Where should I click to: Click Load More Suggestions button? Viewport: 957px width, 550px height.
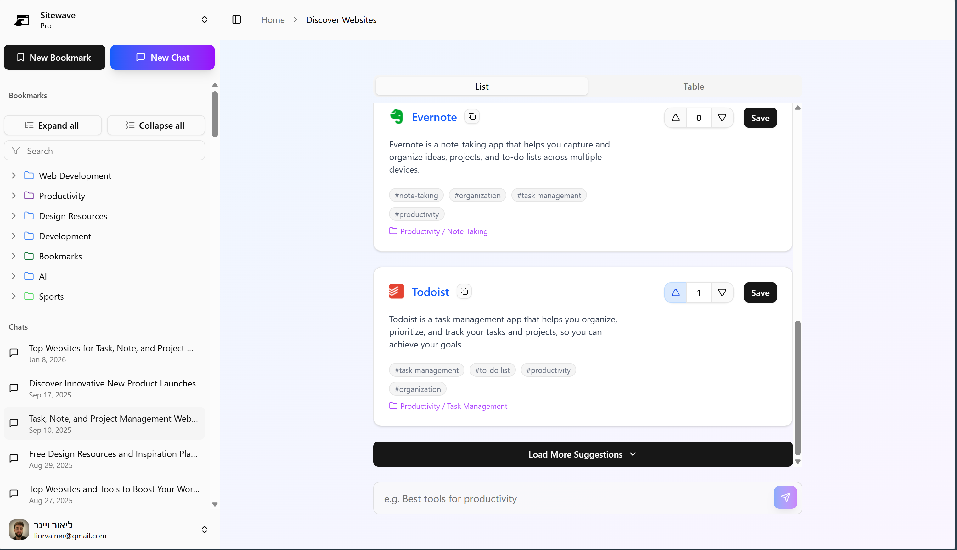point(583,454)
